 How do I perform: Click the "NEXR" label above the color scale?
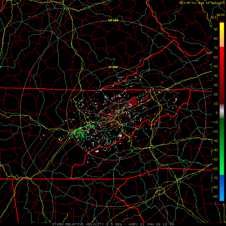tap(221, 15)
